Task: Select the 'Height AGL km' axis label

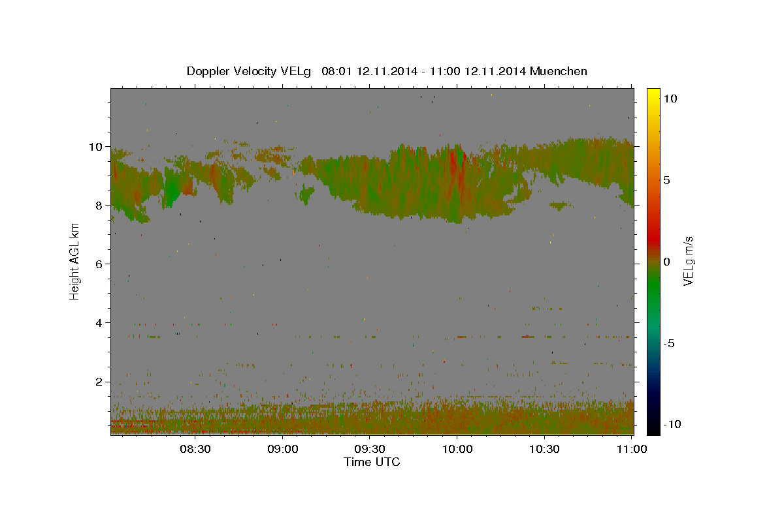Action: coord(75,260)
